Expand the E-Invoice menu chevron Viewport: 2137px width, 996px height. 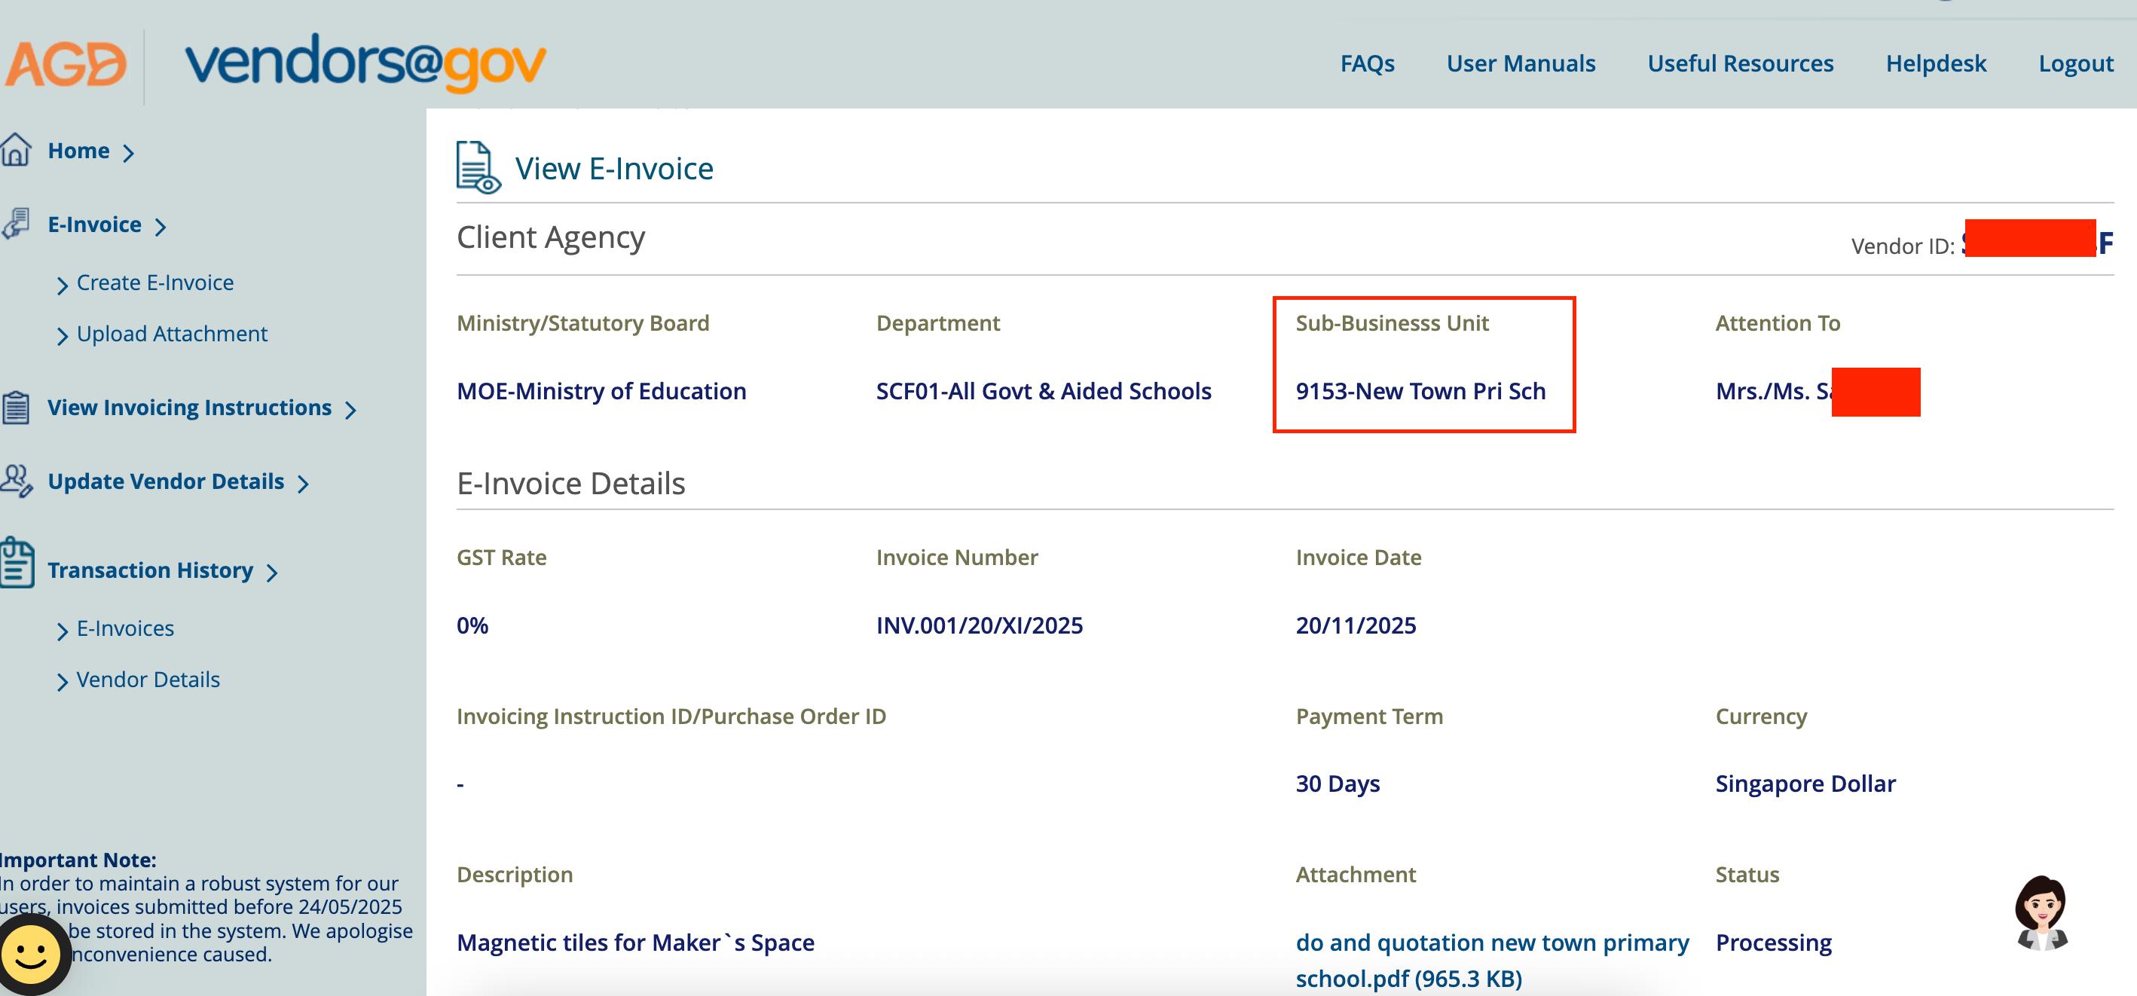(161, 227)
